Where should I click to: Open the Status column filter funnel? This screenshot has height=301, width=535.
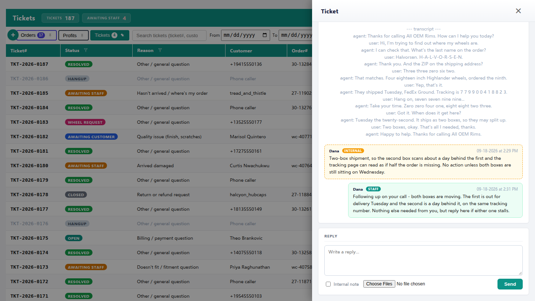[x=86, y=50]
